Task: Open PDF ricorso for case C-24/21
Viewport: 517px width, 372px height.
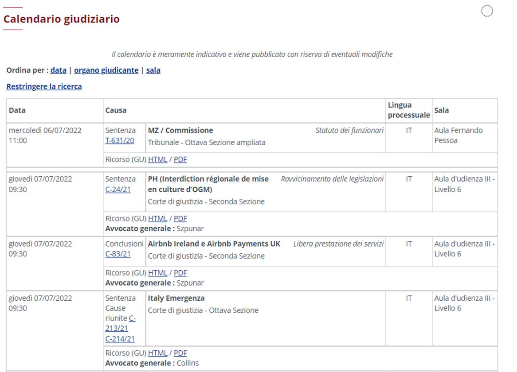Action: 180,219
